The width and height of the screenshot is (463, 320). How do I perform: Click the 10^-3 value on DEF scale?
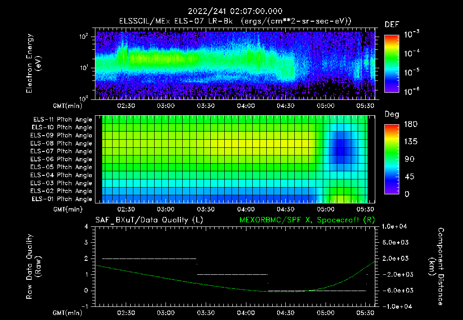coord(411,34)
